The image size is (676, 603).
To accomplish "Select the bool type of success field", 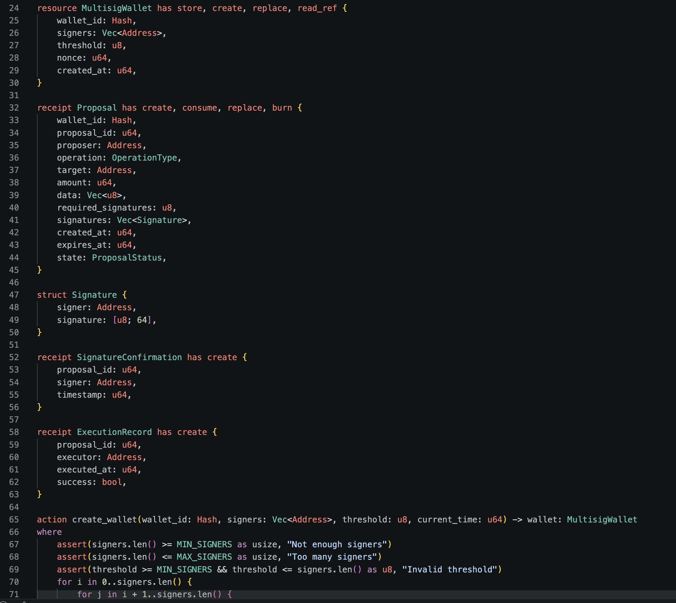I will tap(112, 482).
